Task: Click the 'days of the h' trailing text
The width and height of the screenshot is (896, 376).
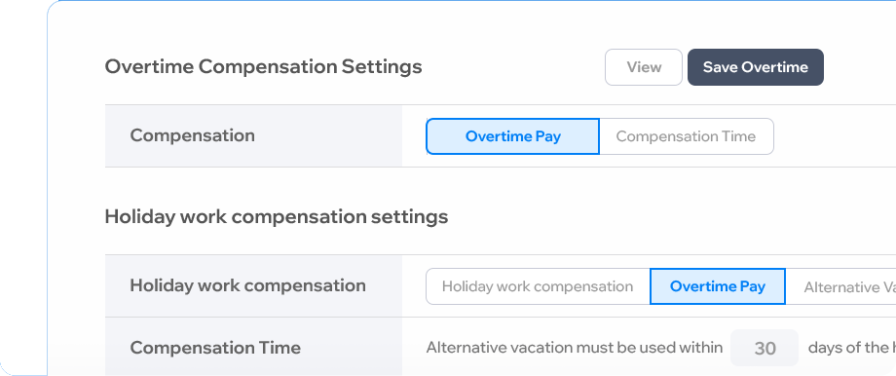Action: point(852,348)
